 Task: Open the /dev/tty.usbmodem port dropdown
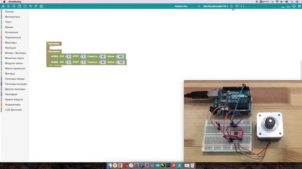(215, 6)
